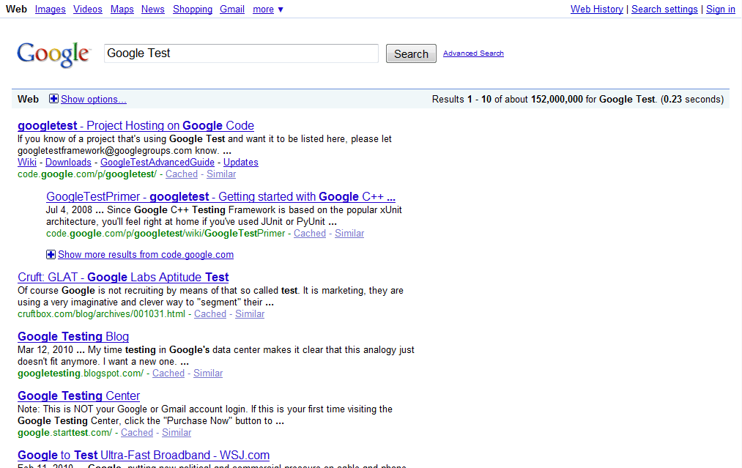Open Gmail from top bar
Viewport: 742px width, 468px height.
click(232, 10)
